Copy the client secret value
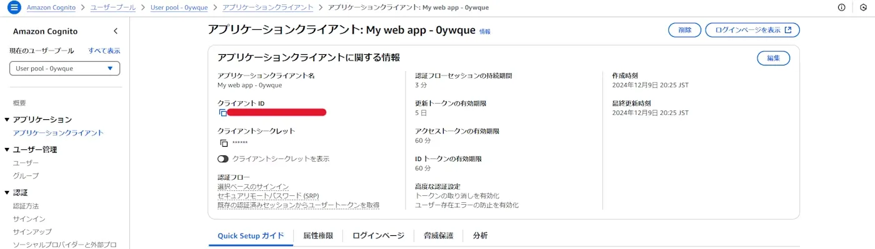This screenshot has height=249, width=875. [x=223, y=143]
